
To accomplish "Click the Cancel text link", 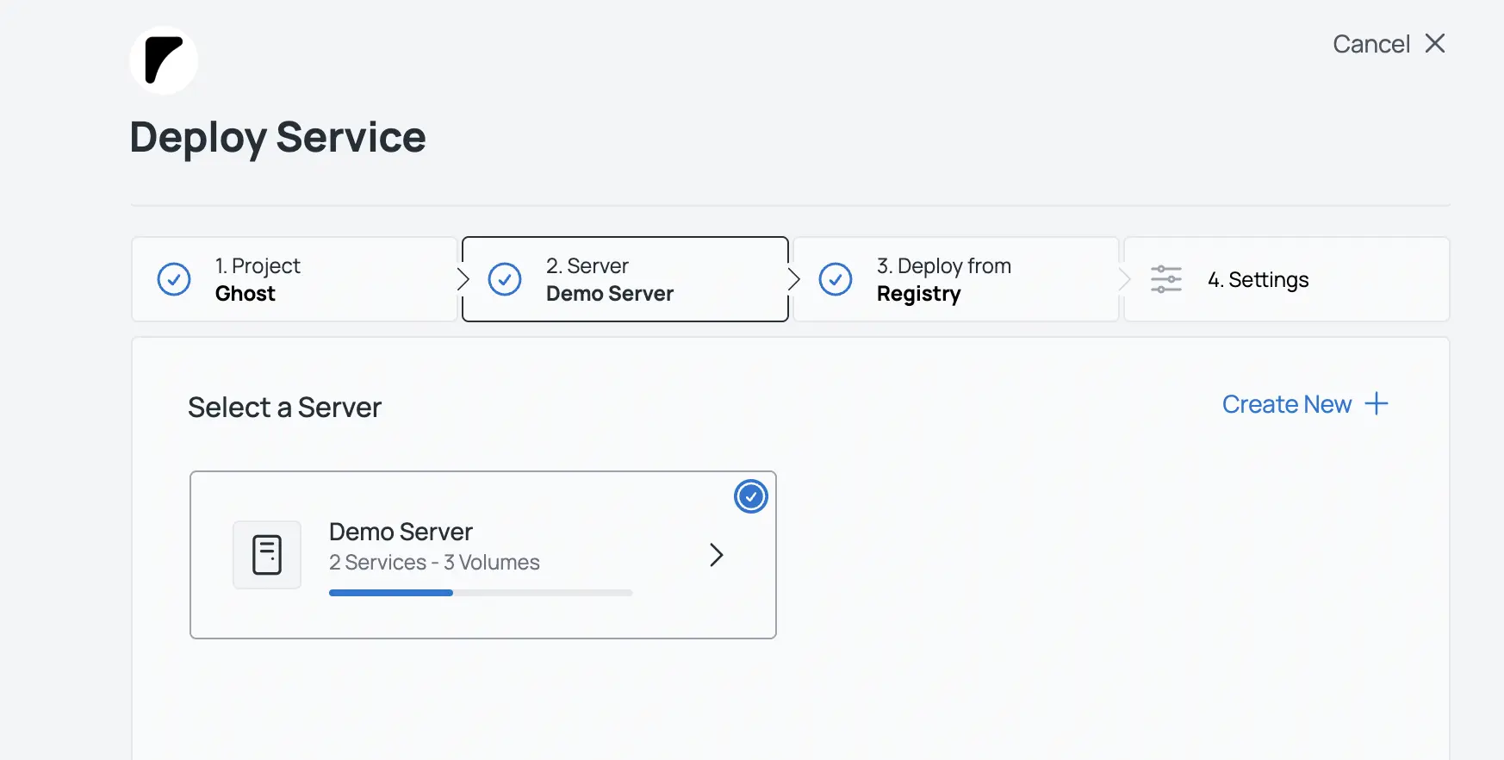I will click(x=1370, y=44).
